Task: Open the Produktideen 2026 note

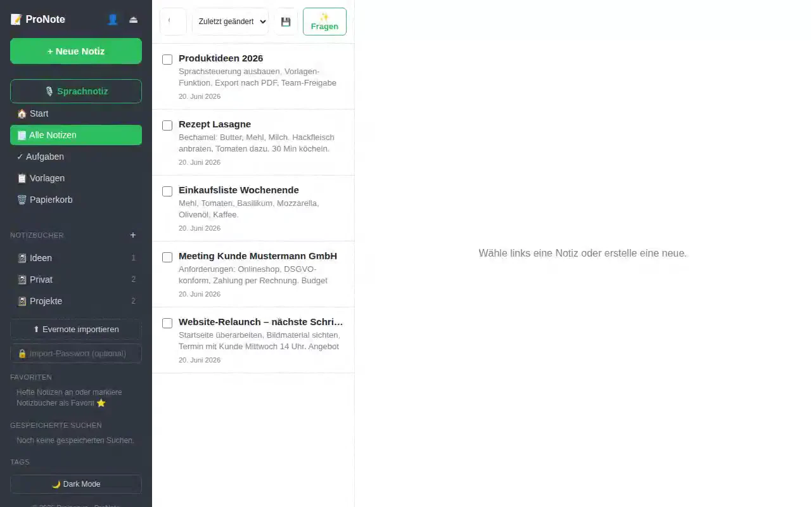Action: 253,77
